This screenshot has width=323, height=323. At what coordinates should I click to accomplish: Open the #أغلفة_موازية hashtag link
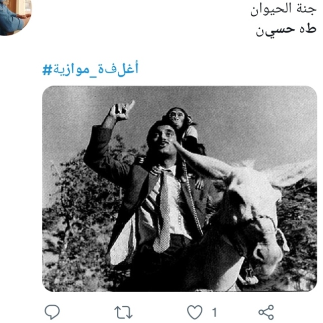[90, 69]
